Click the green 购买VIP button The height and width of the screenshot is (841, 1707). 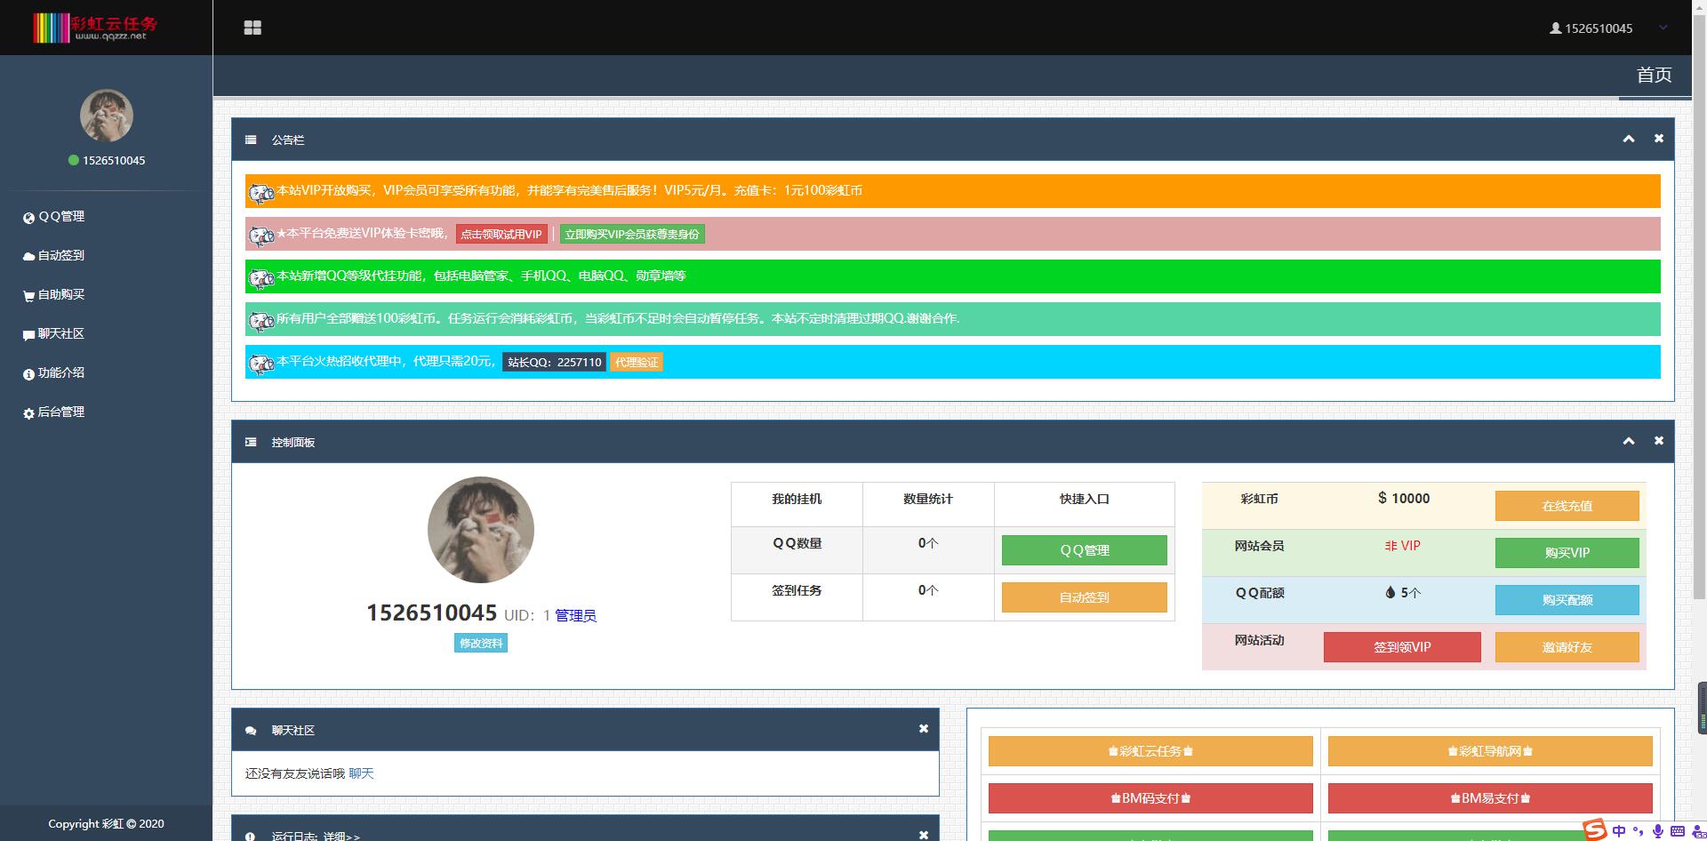(x=1567, y=553)
